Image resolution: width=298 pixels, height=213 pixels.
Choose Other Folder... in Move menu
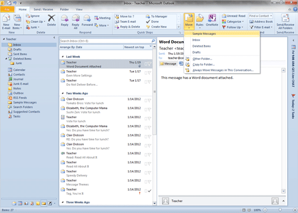[x=222, y=59]
